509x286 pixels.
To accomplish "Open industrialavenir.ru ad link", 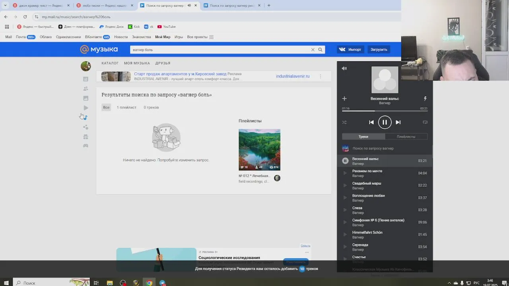I will click(293, 76).
